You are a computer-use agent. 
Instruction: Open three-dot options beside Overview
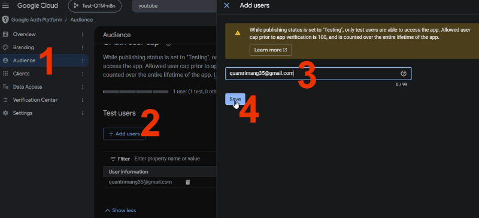pos(83,34)
